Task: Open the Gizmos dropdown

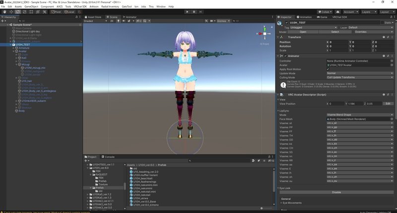Action: (223, 21)
